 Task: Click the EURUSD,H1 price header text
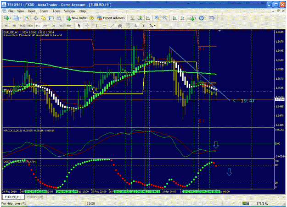29,33
